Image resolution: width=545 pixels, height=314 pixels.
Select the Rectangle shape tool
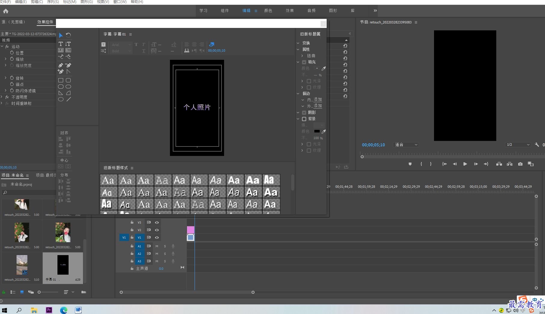[61, 80]
